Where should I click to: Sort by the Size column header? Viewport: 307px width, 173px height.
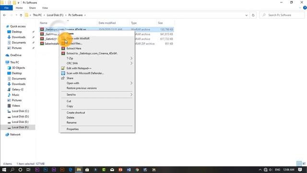[160, 23]
